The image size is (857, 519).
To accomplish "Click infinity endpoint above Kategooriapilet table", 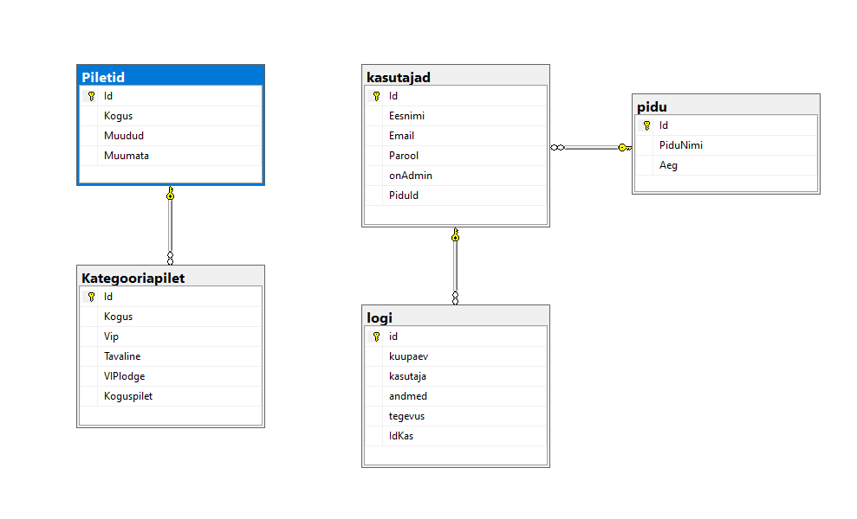I will 171,258.
